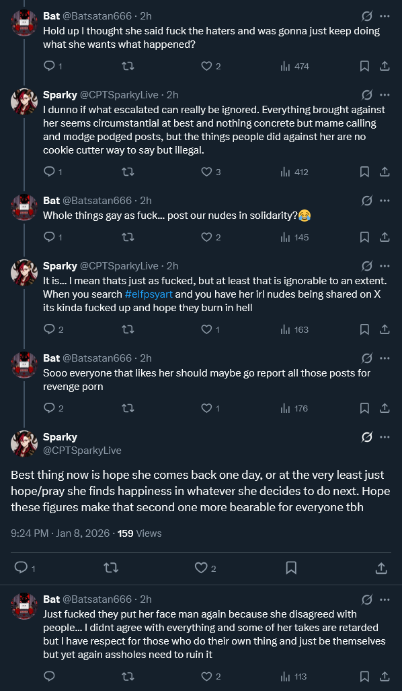Image resolution: width=402 pixels, height=691 pixels.
Task: Share Sparky's main tweet from Jan 8
Action: coord(381,568)
